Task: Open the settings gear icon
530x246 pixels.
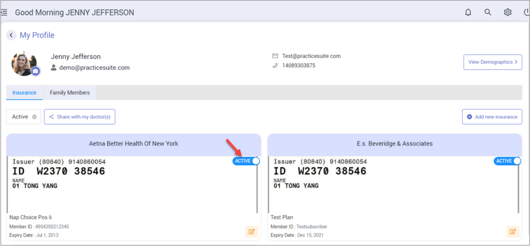Action: coord(508,12)
